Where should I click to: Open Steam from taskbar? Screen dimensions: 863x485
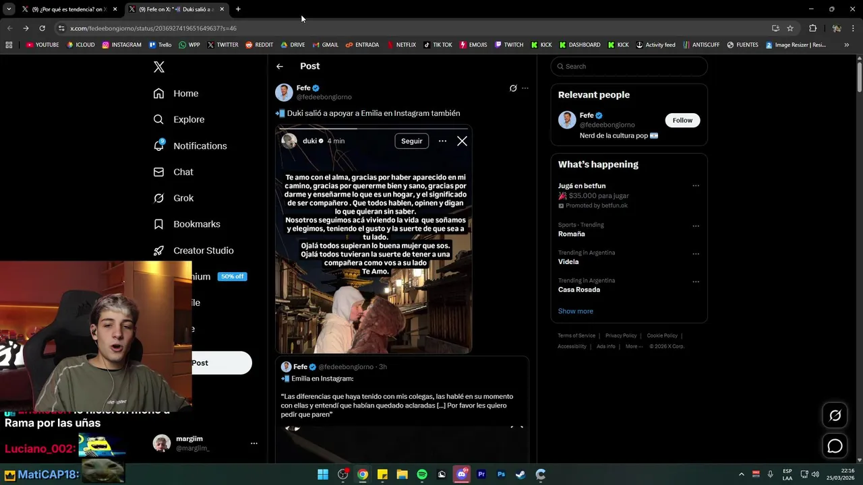pyautogui.click(x=520, y=474)
